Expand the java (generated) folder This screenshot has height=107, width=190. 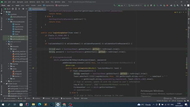[x=7, y=42]
